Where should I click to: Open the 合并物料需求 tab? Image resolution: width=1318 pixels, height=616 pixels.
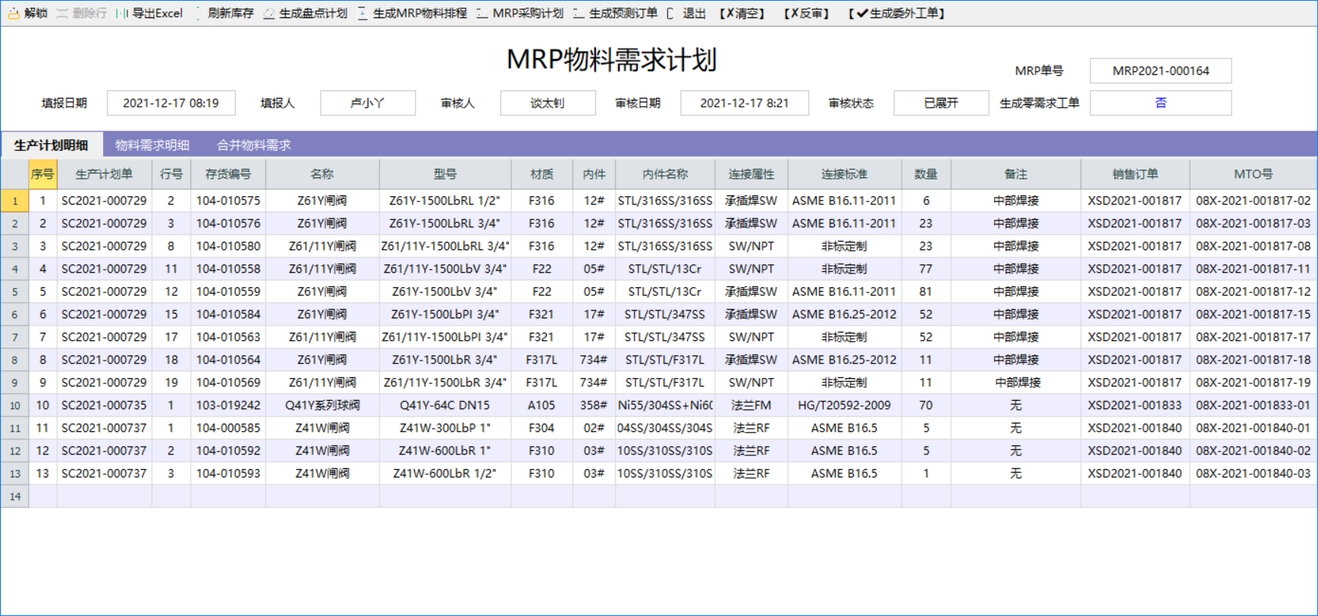click(254, 145)
